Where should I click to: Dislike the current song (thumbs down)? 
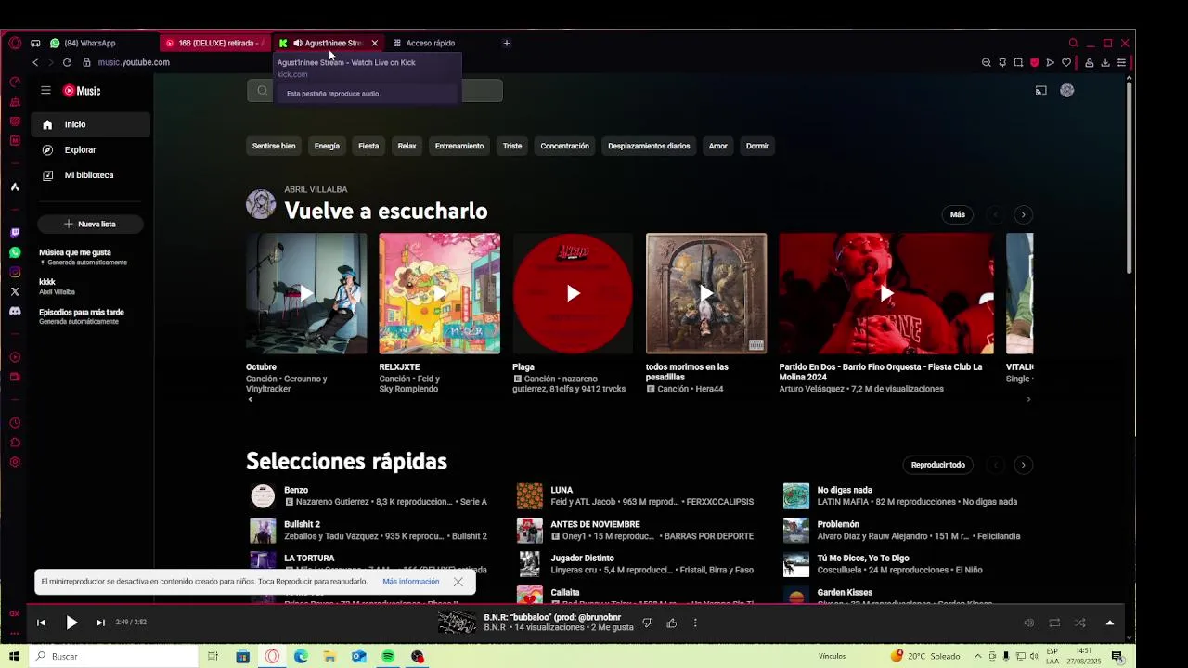(648, 623)
